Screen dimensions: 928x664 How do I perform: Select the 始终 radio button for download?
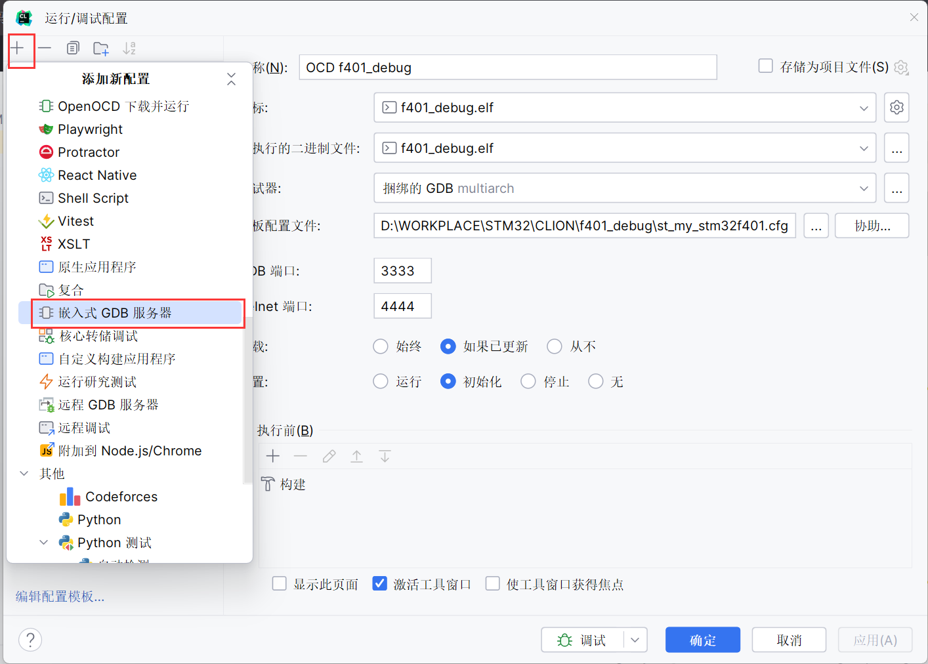pos(380,346)
